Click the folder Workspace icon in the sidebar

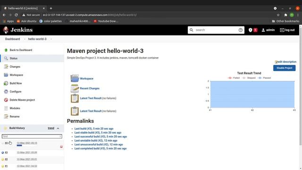(x=6, y=75)
